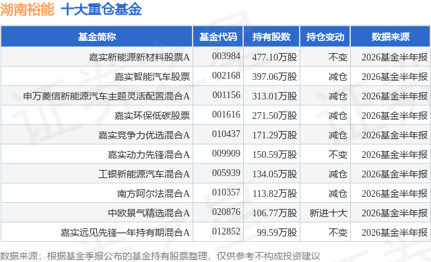Click the 数据来源 column header

tap(391, 37)
